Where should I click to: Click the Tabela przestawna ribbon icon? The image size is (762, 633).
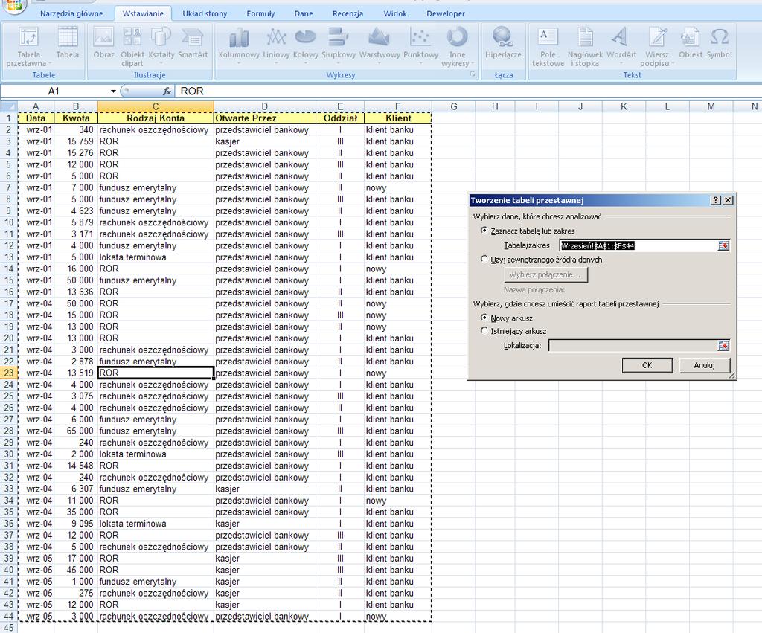pyautogui.click(x=28, y=47)
